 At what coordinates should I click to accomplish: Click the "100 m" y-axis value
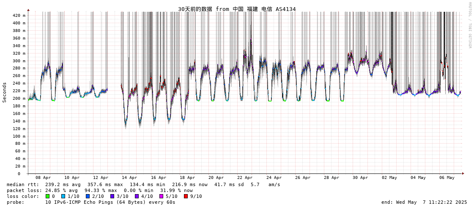19,136
